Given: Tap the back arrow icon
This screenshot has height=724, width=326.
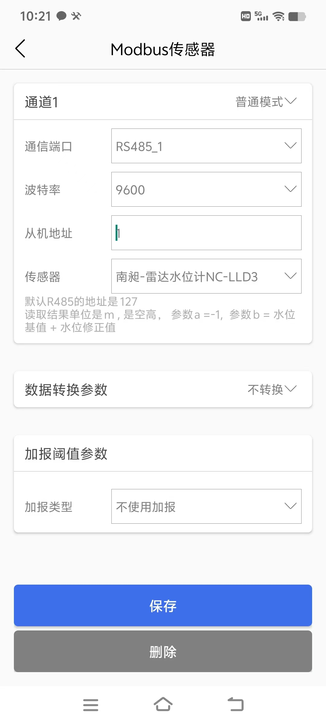Looking at the screenshot, I should pos(20,49).
